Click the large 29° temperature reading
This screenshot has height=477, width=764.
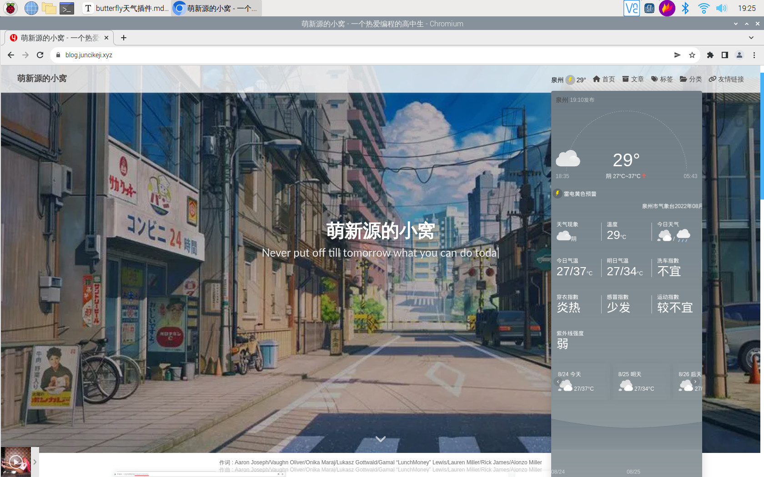tap(626, 160)
